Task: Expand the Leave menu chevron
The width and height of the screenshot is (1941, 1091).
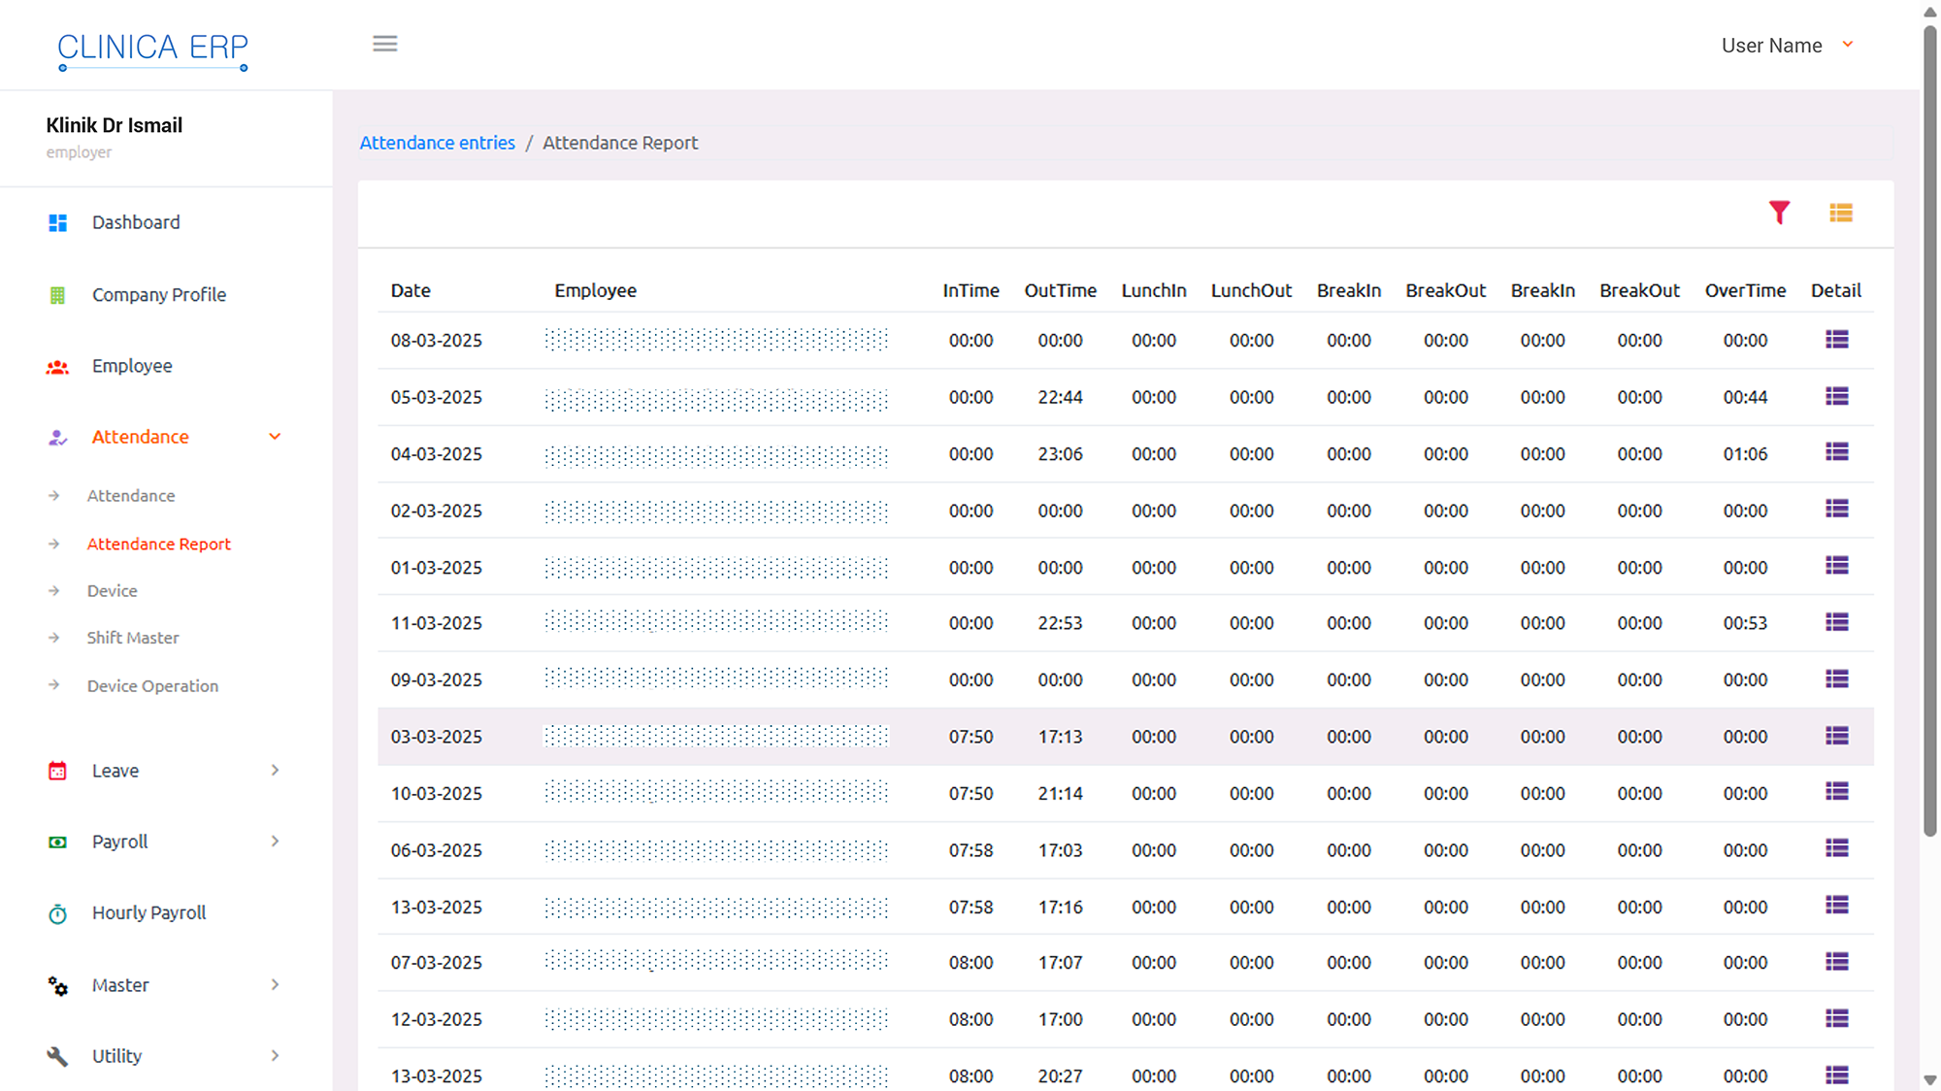Action: coord(275,771)
